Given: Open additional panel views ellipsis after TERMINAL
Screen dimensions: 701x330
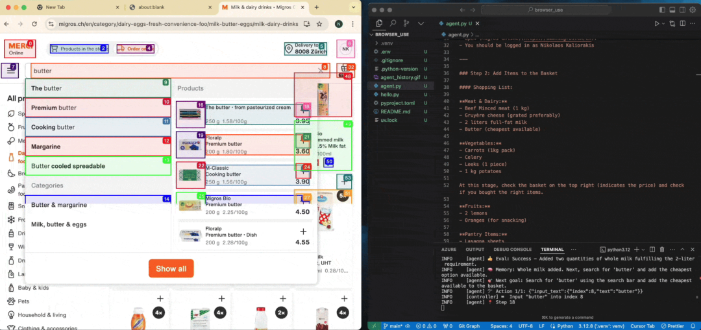Looking at the screenshot, I should (574, 249).
